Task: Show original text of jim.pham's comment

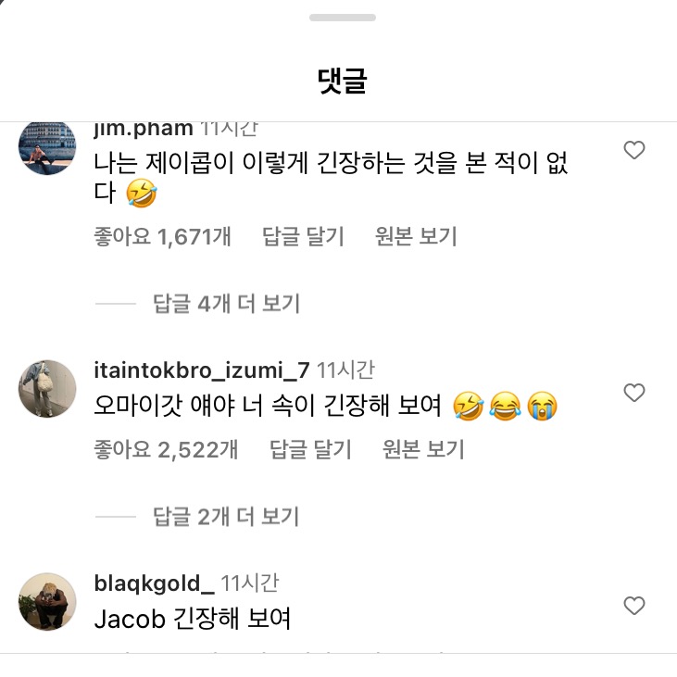Action: click(416, 236)
